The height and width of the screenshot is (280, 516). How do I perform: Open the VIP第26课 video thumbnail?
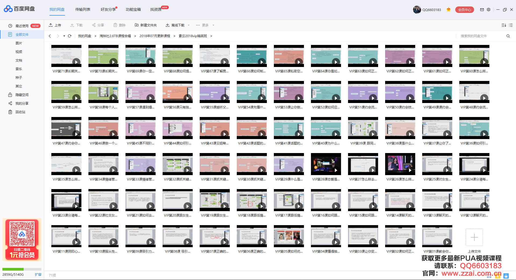pyautogui.click(x=400, y=164)
